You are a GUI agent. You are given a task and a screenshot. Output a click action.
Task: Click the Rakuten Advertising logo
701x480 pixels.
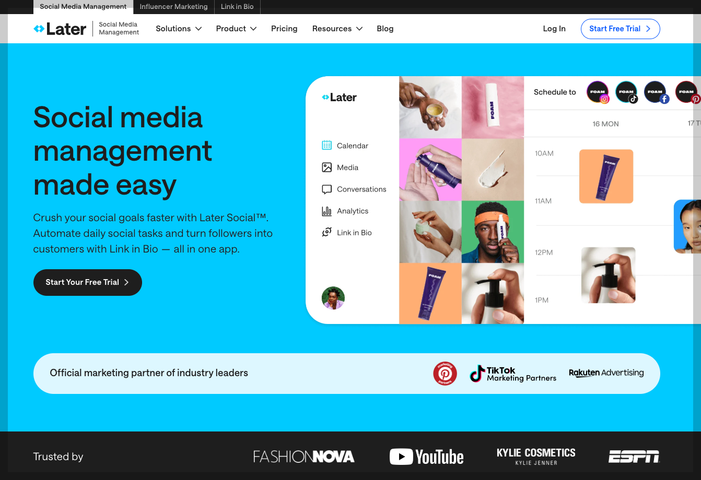coord(606,373)
